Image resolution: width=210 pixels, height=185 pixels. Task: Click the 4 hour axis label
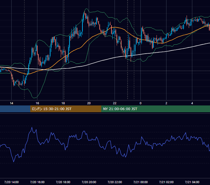click(192, 103)
